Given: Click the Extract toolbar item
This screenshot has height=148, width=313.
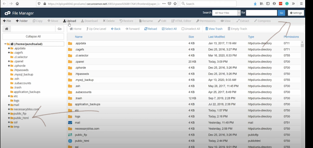Looking at the screenshot, I should pos(243,21).
